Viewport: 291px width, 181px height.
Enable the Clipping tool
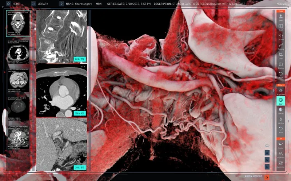pos(280,66)
